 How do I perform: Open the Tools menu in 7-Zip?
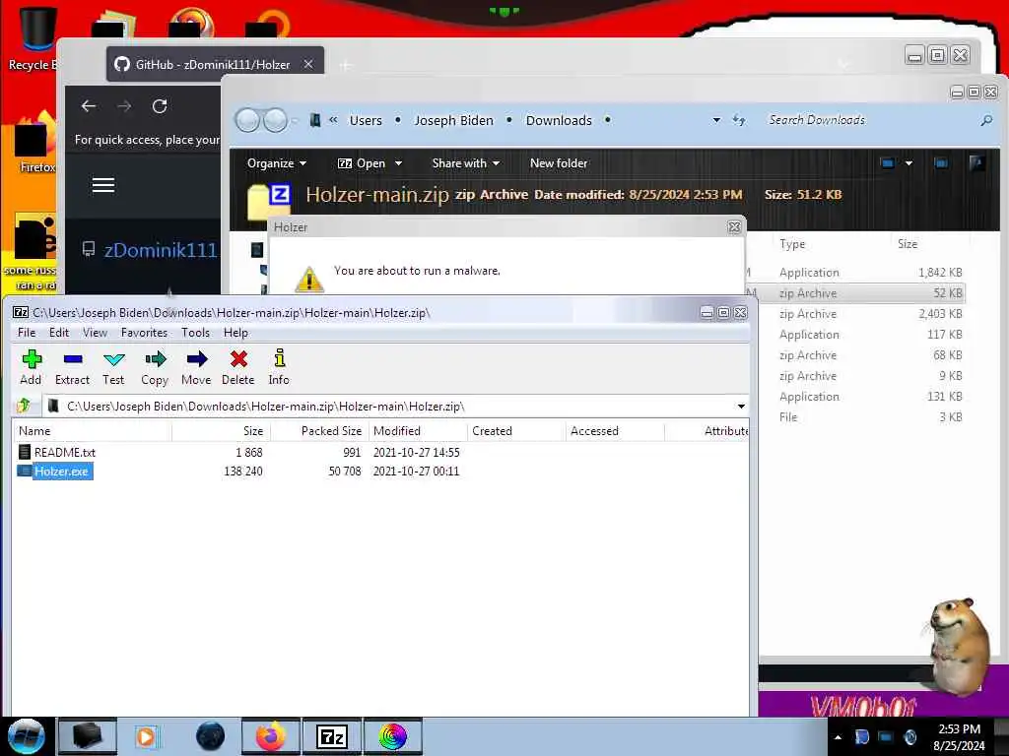(x=195, y=333)
